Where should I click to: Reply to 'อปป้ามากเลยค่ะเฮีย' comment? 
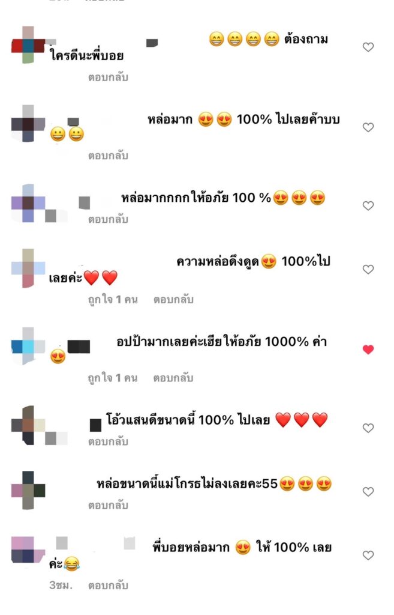pos(173,378)
